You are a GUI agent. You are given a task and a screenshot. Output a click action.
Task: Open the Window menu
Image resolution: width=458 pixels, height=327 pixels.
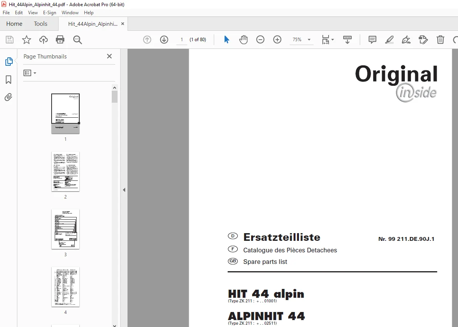tap(70, 13)
